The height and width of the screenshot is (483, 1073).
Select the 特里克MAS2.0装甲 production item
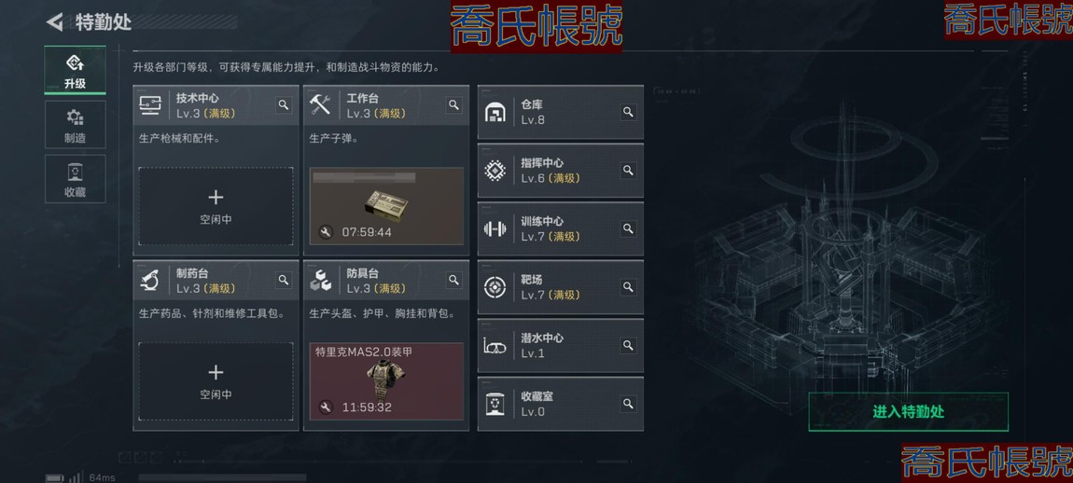(x=386, y=381)
